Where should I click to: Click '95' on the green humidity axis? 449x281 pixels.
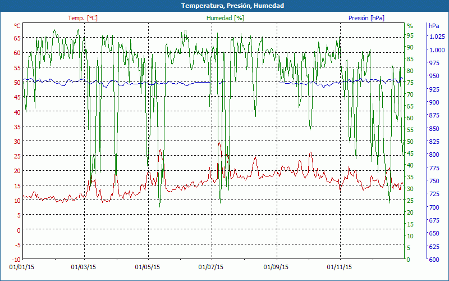click(x=410, y=35)
